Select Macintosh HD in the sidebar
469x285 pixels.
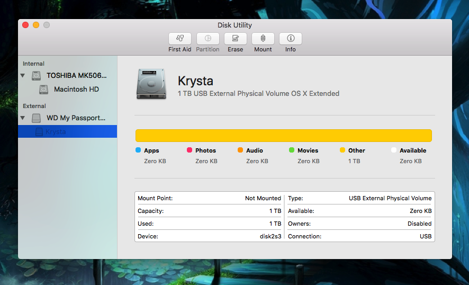pyautogui.click(x=76, y=90)
